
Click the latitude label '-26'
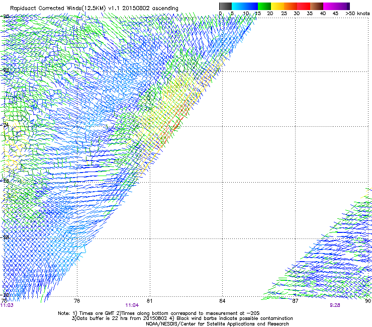5,181
